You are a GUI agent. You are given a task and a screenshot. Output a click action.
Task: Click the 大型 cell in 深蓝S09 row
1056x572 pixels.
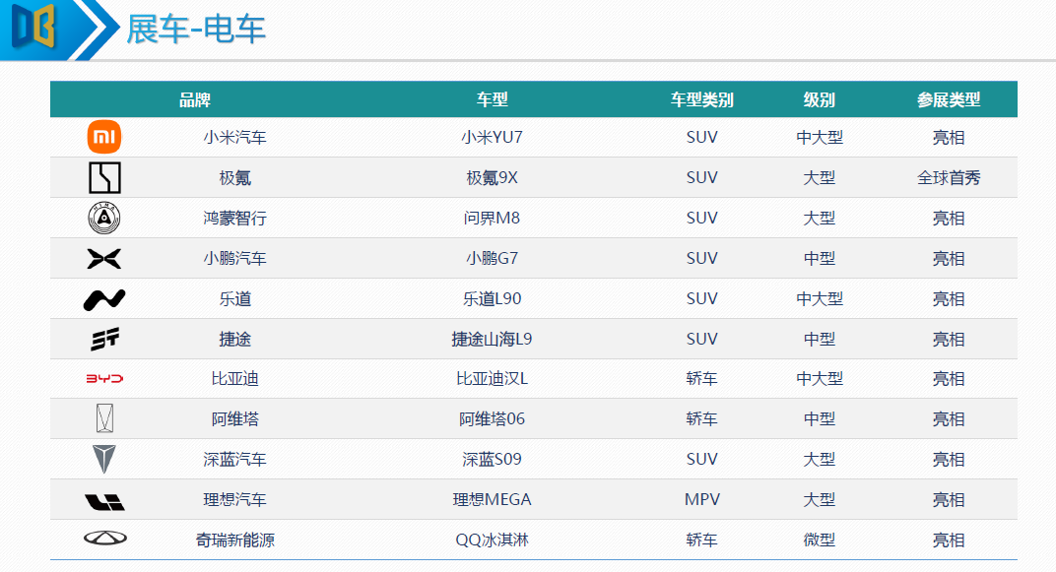pyautogui.click(x=819, y=460)
